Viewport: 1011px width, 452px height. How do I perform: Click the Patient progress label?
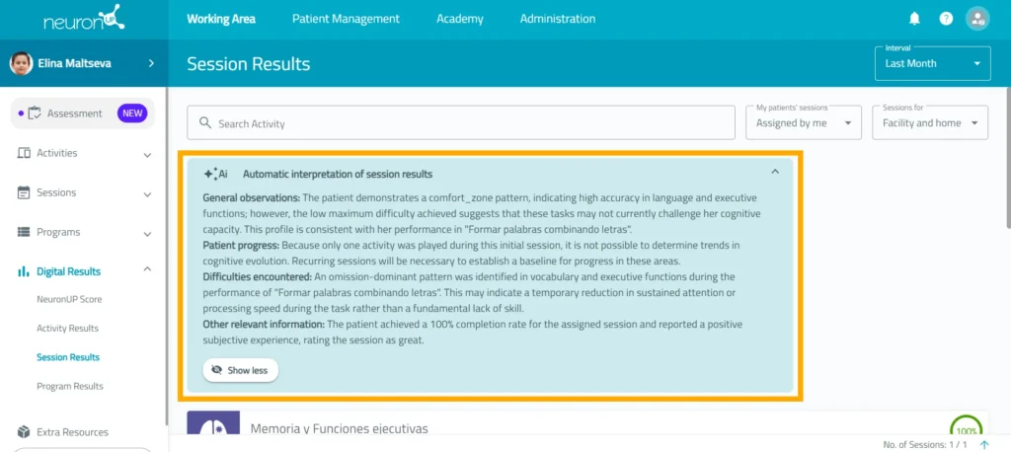coord(241,245)
